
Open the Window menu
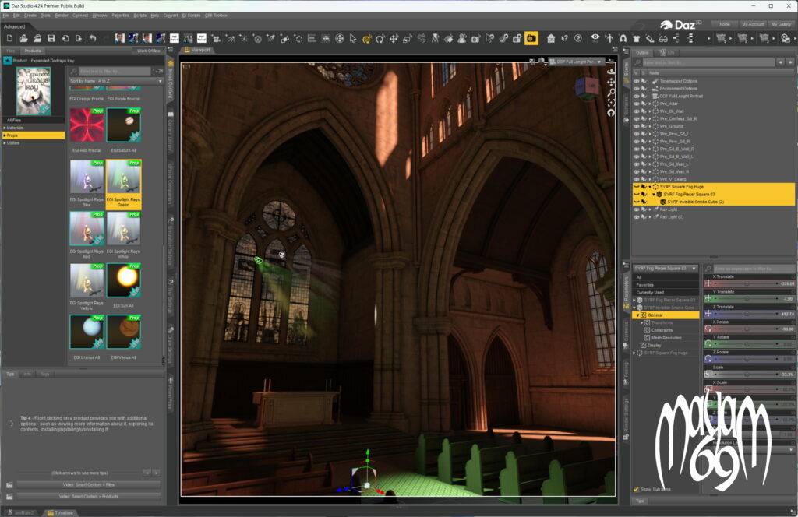tap(100, 16)
